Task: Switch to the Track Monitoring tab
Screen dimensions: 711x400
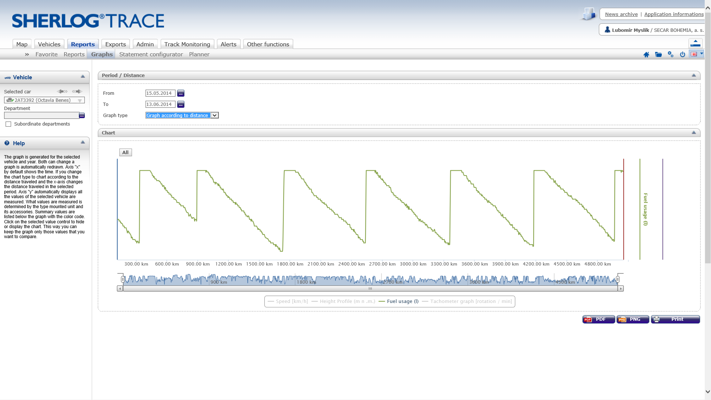Action: point(187,44)
